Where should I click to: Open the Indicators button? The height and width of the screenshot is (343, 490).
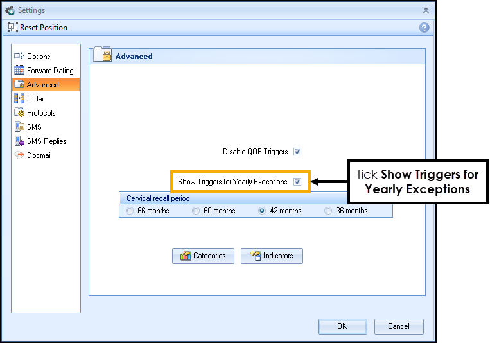(272, 256)
